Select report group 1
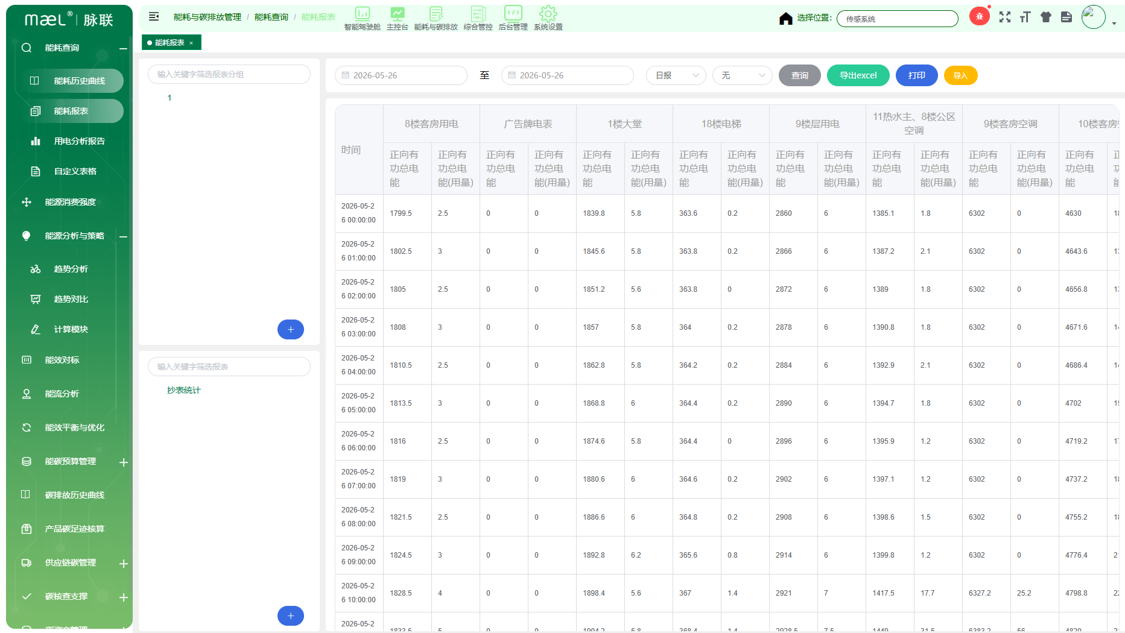This screenshot has height=633, width=1125. tap(170, 98)
